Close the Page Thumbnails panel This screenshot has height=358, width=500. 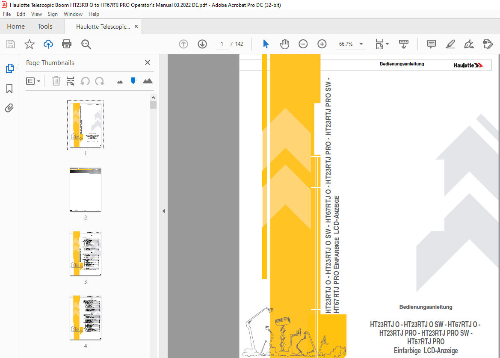click(147, 62)
